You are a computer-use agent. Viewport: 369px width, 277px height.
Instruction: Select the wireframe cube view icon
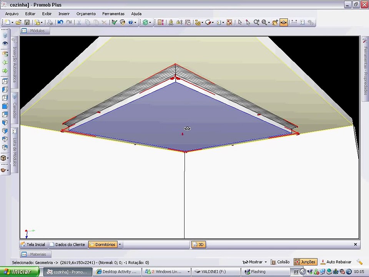point(5,81)
